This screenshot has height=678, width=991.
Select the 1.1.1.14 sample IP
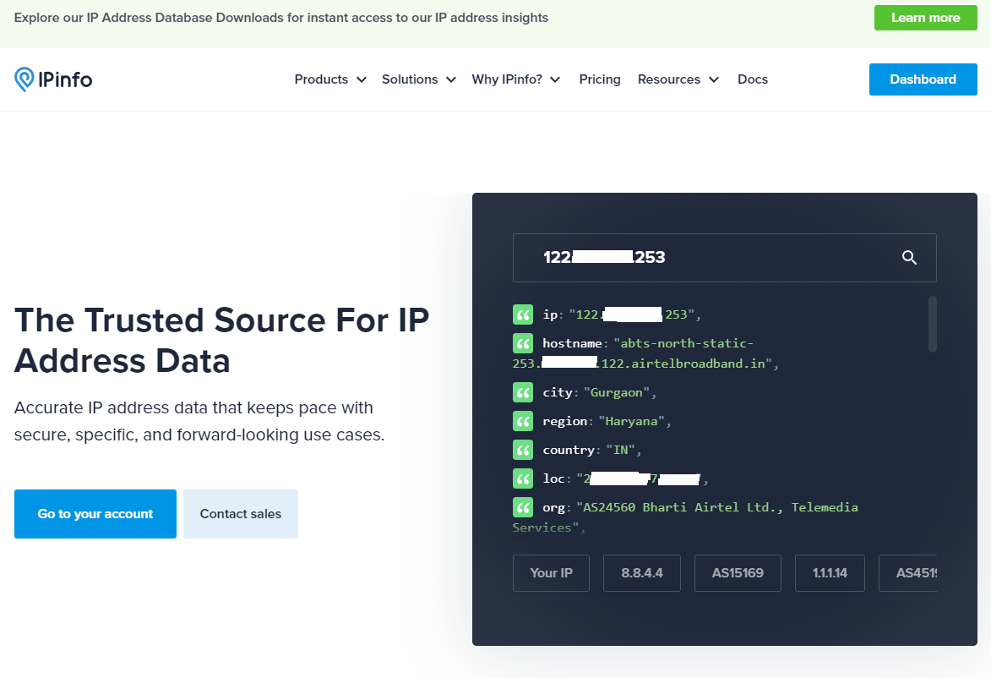click(x=830, y=573)
